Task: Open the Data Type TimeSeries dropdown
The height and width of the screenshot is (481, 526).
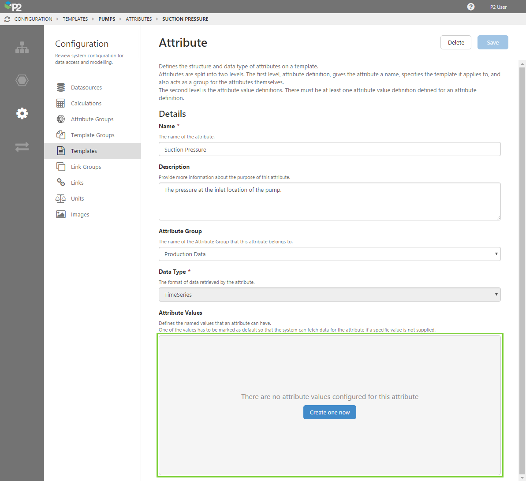Action: pos(329,295)
